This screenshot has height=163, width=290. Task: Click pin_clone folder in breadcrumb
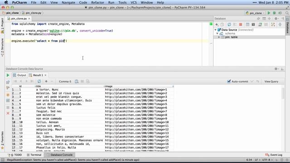pyautogui.click(x=10, y=13)
